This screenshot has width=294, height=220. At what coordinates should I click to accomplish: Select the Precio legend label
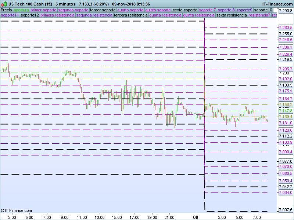point(6,10)
